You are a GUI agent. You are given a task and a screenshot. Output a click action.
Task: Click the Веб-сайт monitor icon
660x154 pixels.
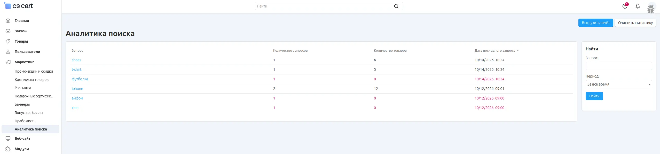coord(8,138)
